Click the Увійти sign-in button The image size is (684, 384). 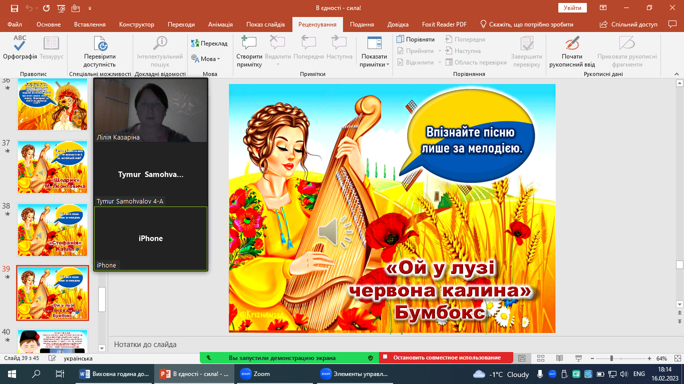click(x=572, y=8)
